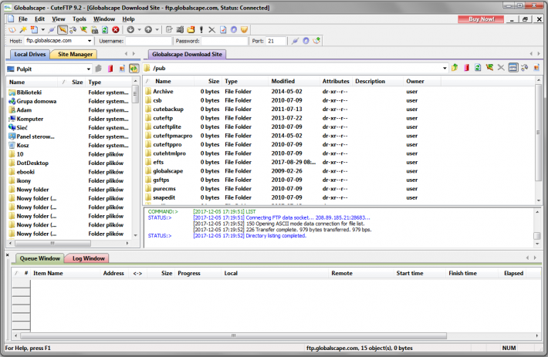Launch the Connection Wizard wand icon
The image size is (548, 357).
tap(23, 30)
